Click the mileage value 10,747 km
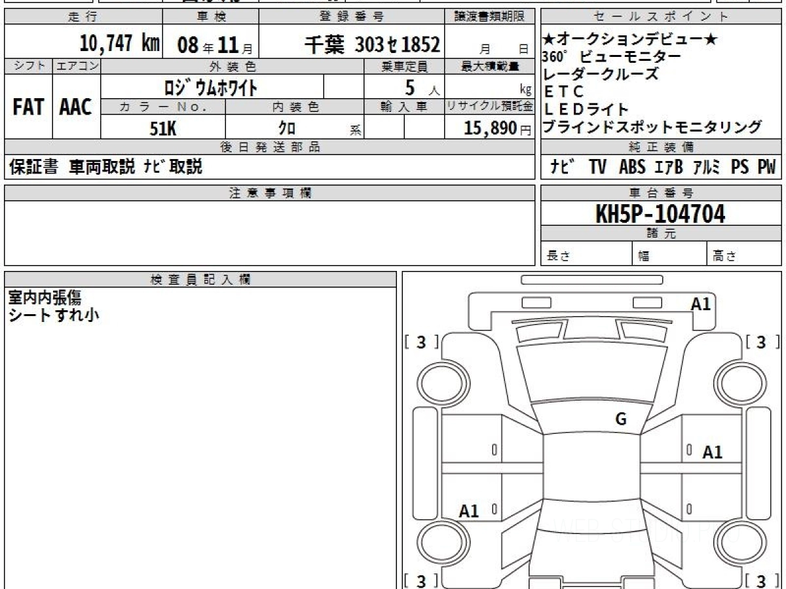This screenshot has height=589, width=786. [120, 43]
